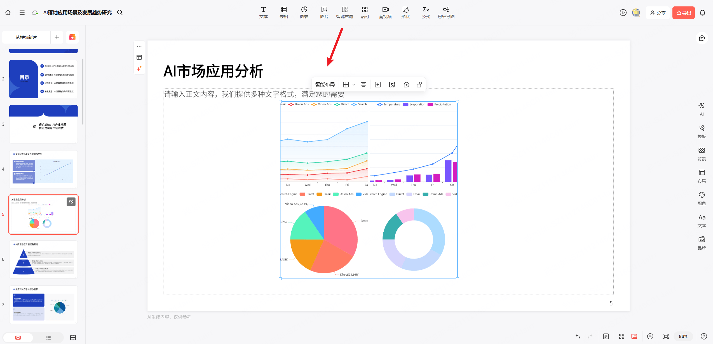Viewport: 713px width, 344px height.
Task: Toggle lock on selected chart group
Action: point(419,85)
